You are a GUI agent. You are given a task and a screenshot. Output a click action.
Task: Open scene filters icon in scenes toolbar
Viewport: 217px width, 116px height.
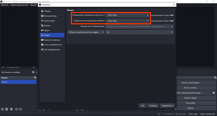coord(11,109)
